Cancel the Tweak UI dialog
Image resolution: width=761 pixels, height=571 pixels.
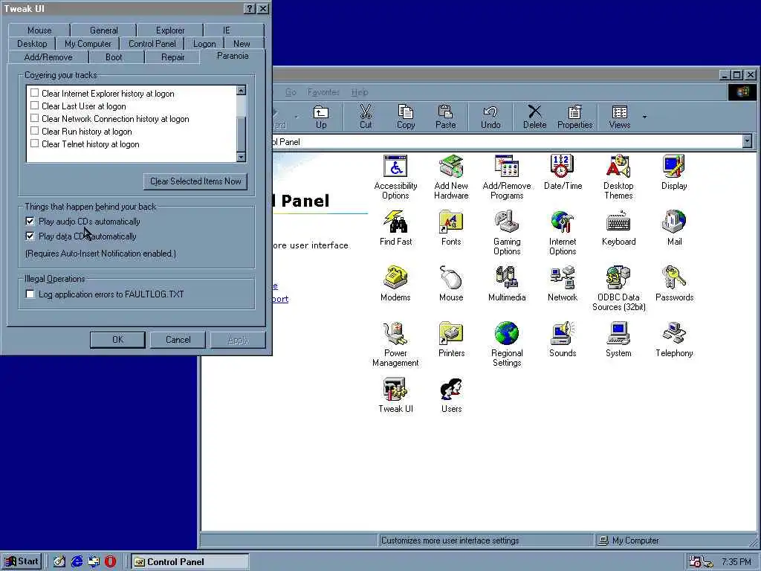point(178,340)
